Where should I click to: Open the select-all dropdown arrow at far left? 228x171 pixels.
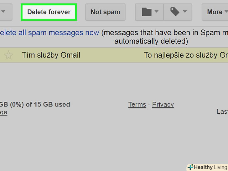point(3,12)
